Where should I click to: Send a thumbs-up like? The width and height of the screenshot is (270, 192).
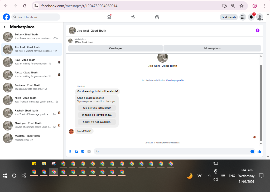pos(259,152)
